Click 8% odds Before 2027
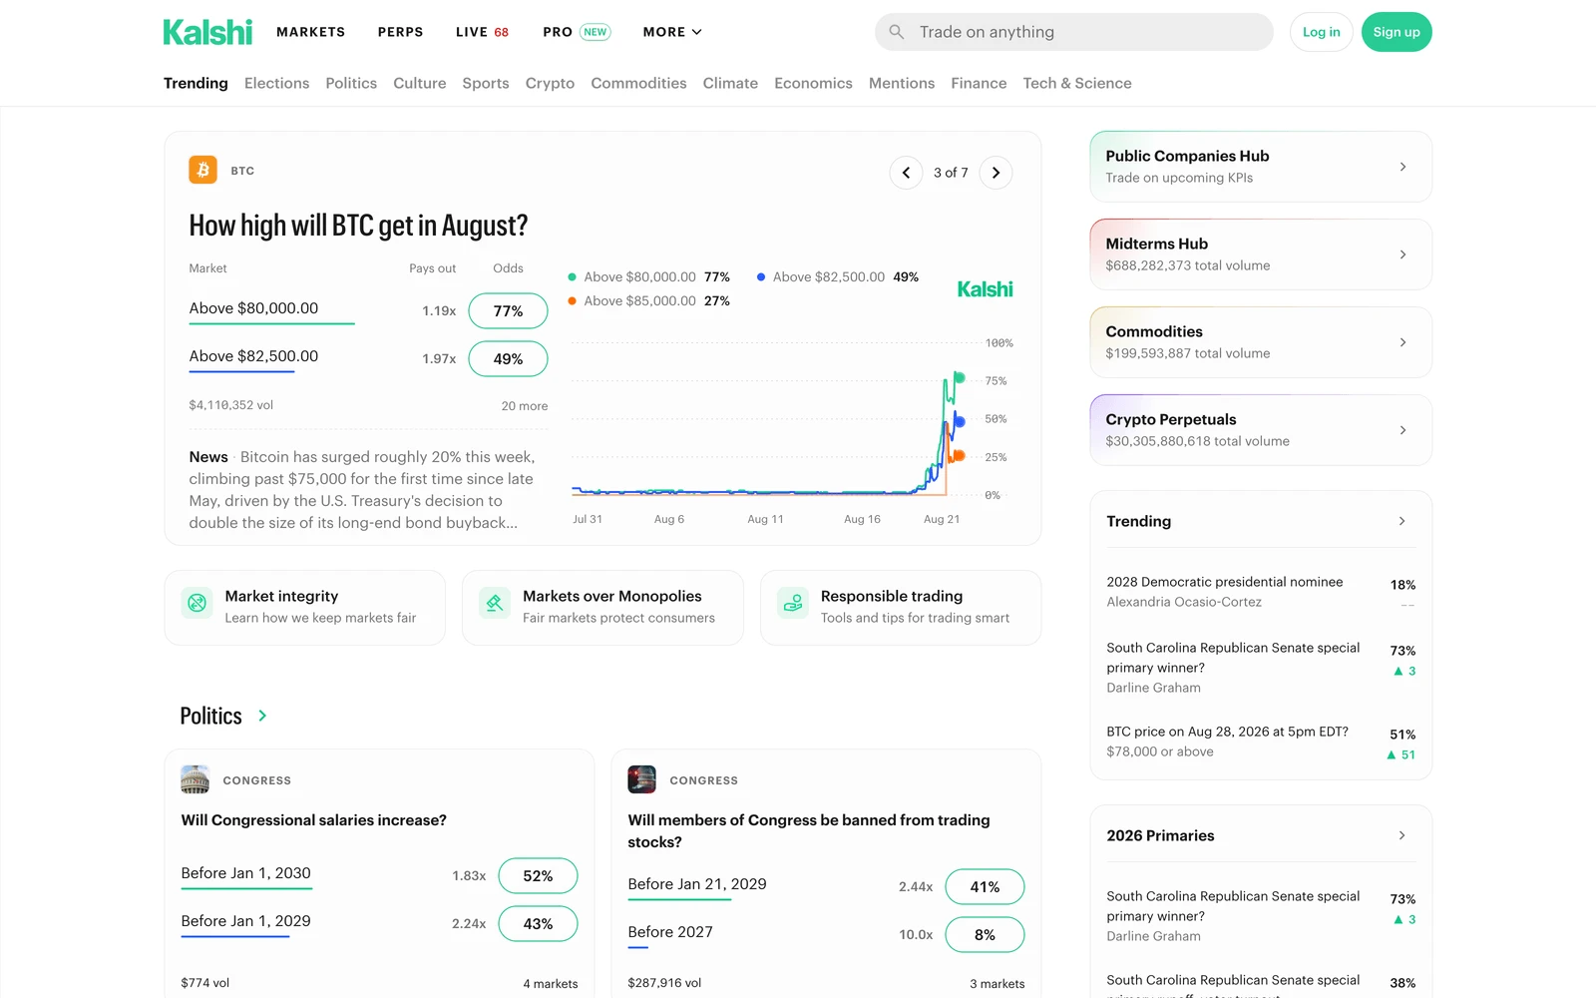Viewport: 1596px width, 998px height. tap(985, 934)
